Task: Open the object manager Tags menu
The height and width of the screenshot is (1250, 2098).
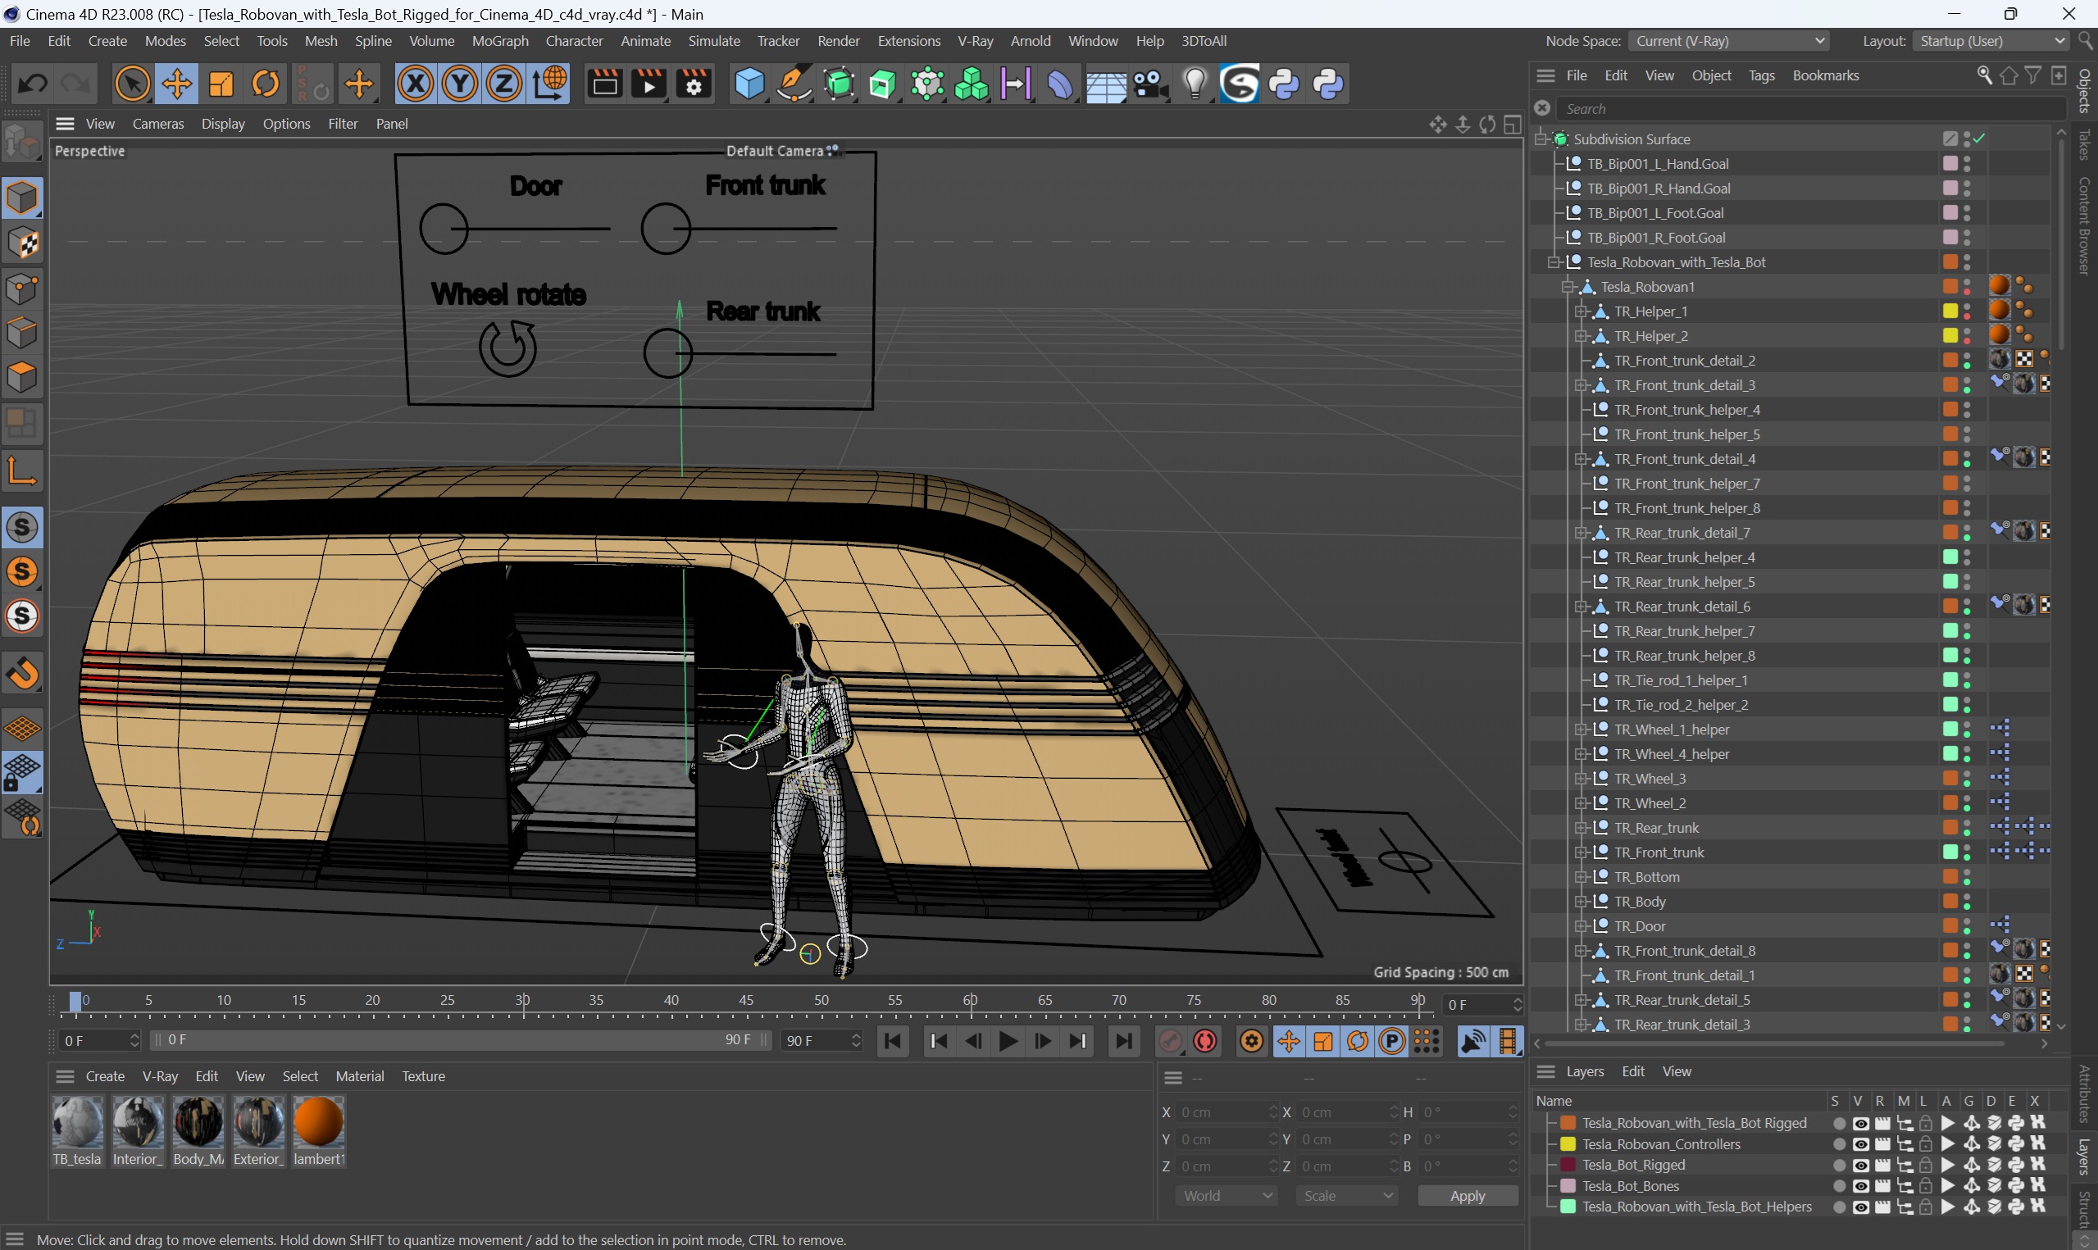Action: pos(1761,75)
